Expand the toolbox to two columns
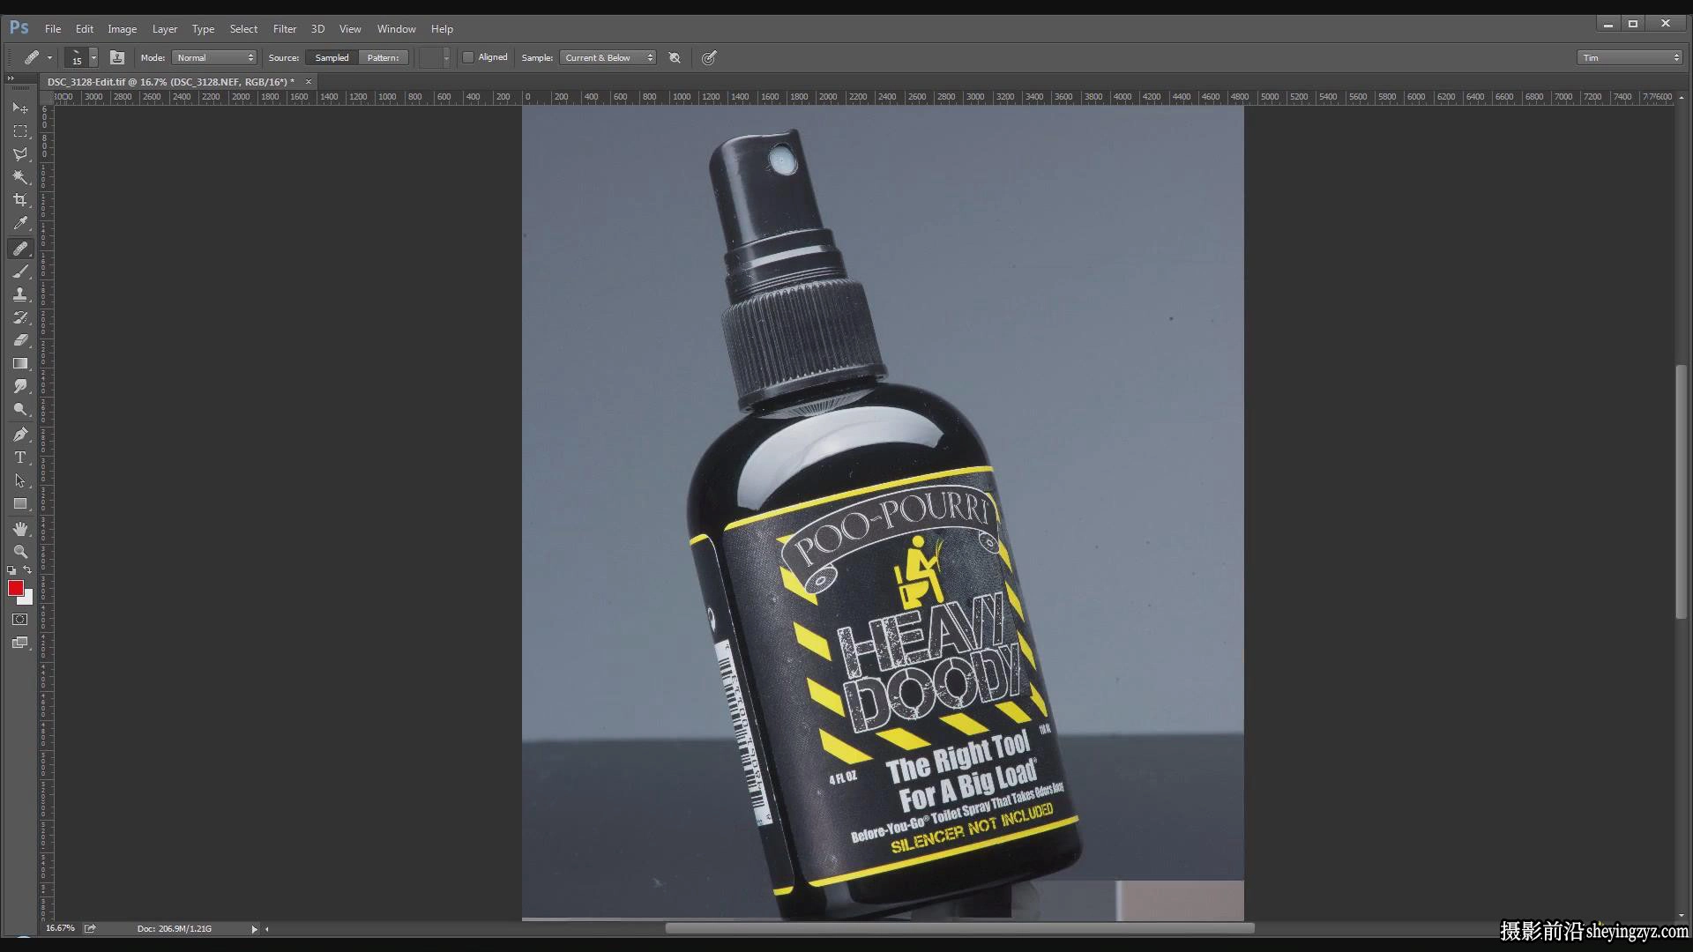 pos(11,78)
